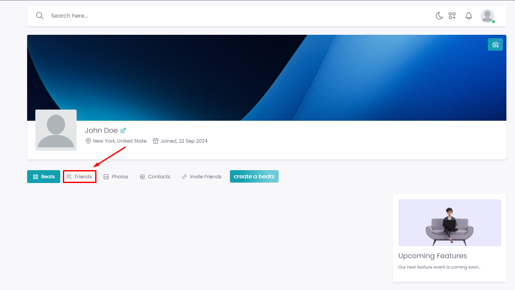Viewport: 515px width, 290px height.
Task: Open the Invite Friends tab
Action: click(202, 177)
